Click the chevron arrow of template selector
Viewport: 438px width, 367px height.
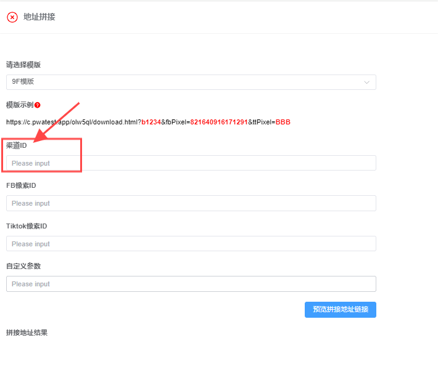click(x=366, y=82)
